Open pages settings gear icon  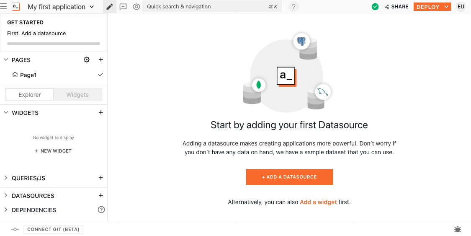click(x=87, y=60)
